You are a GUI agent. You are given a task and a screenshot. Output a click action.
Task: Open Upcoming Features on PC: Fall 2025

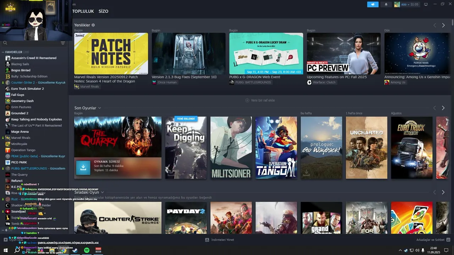tap(344, 53)
